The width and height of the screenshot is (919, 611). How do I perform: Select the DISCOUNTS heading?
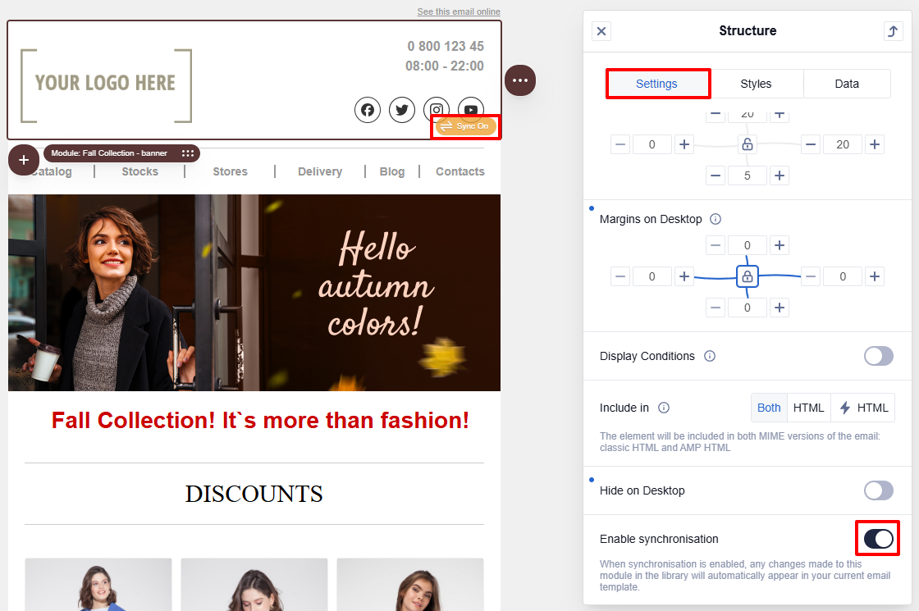254,494
